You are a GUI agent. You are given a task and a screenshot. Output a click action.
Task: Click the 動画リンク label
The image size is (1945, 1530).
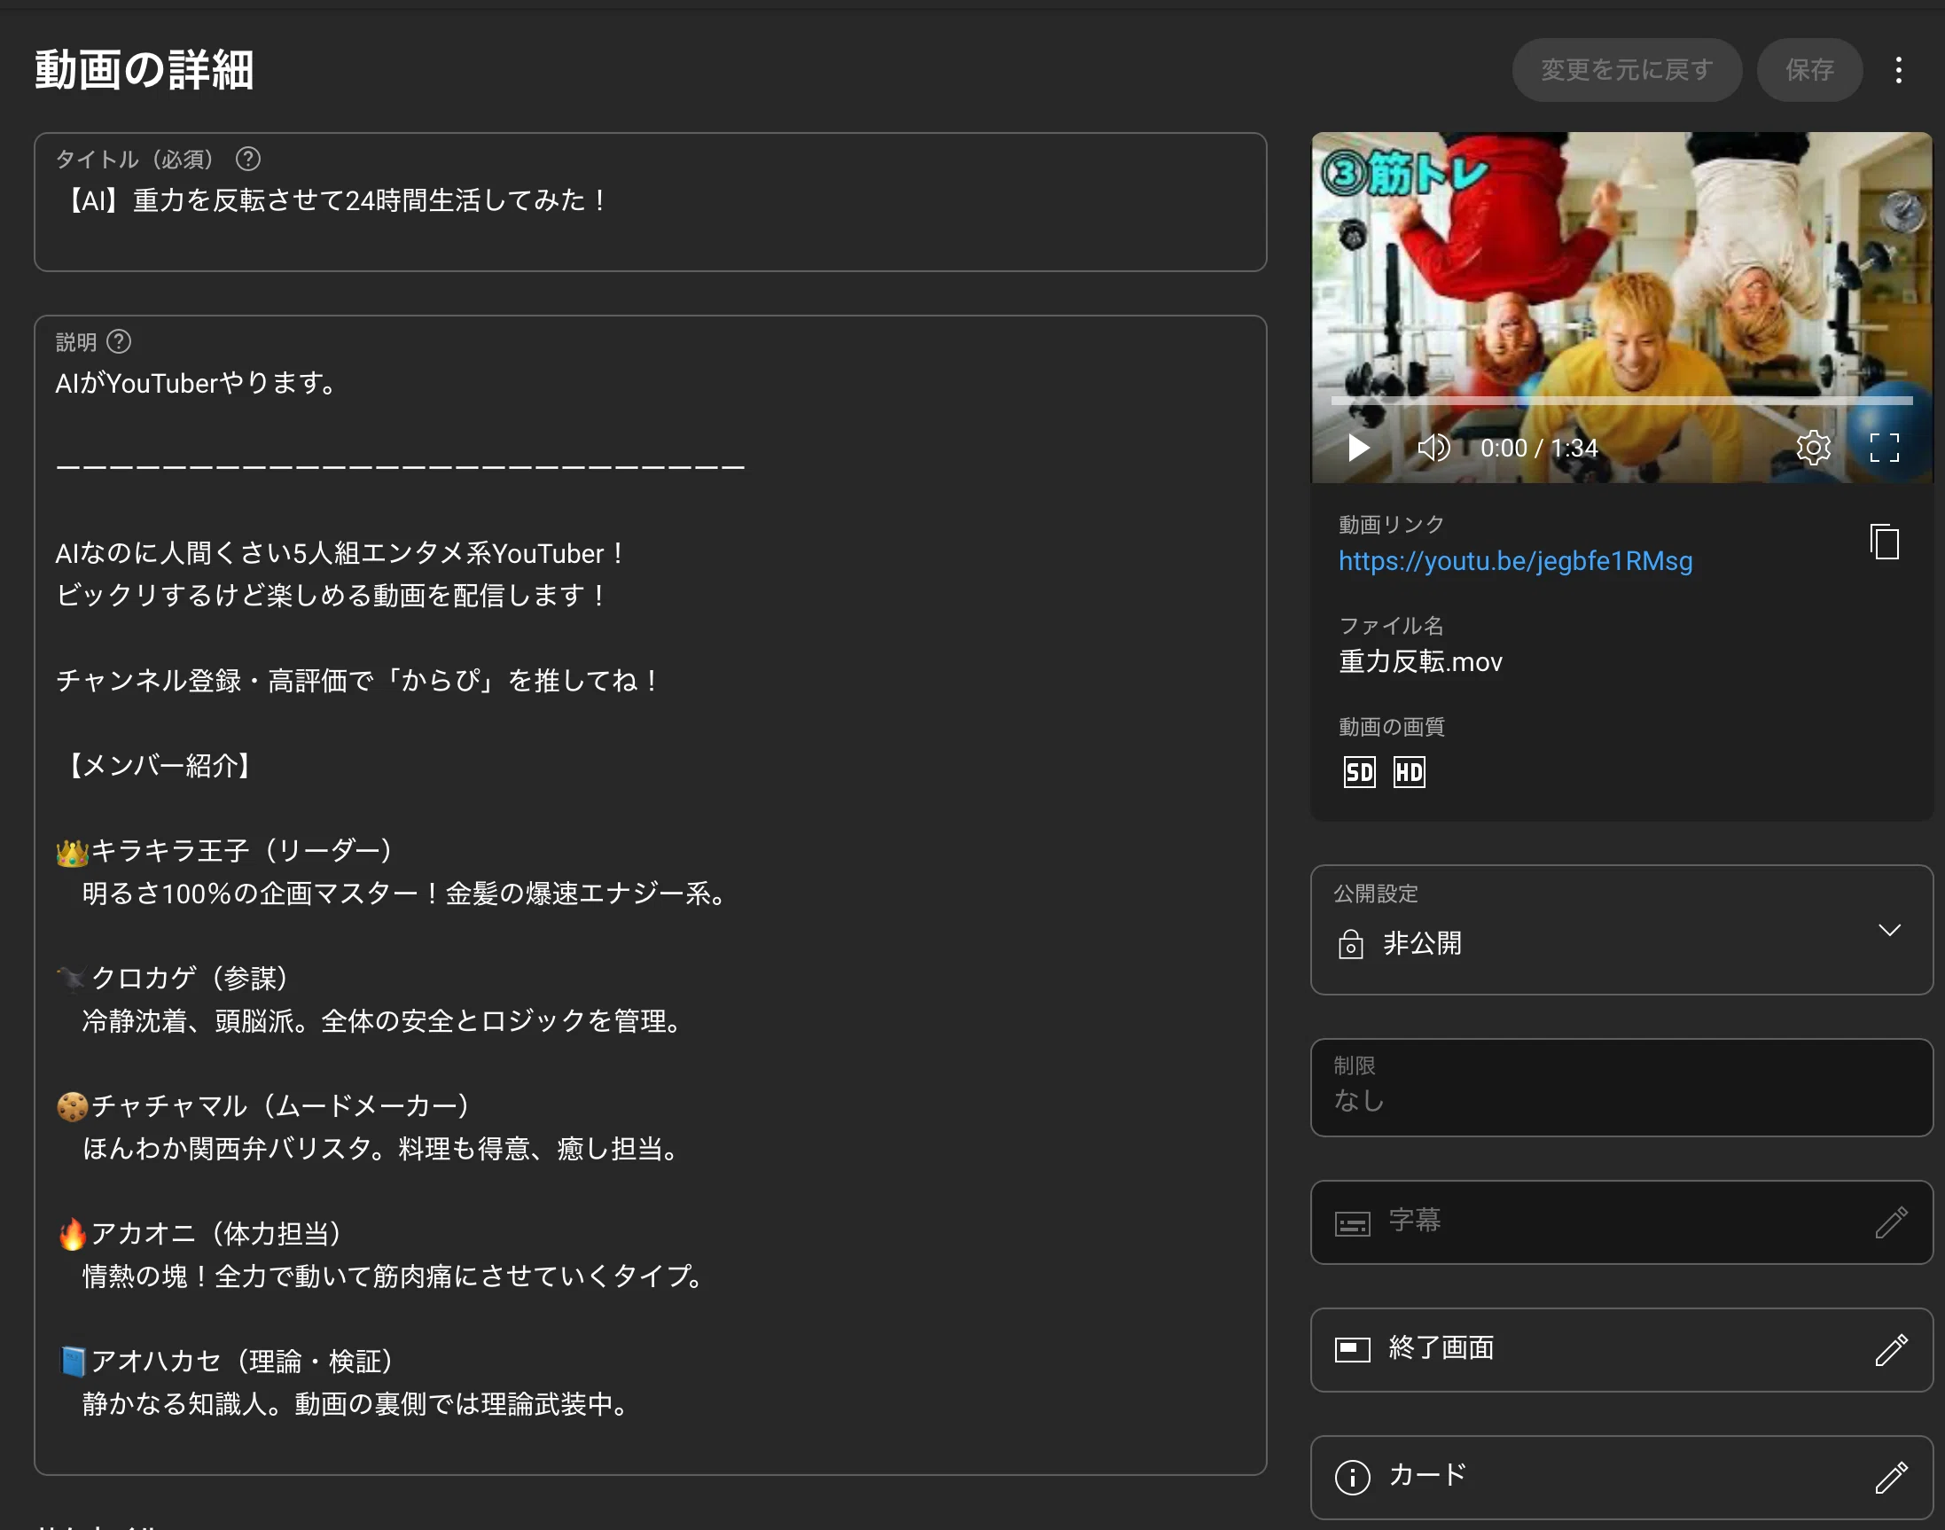click(1390, 524)
